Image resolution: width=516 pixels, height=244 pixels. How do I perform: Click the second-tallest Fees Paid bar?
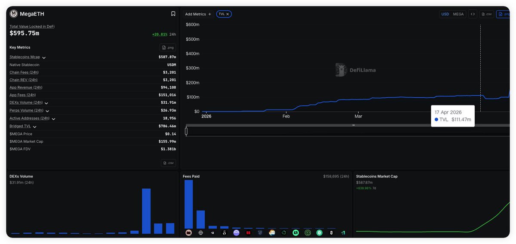[x=201, y=219]
